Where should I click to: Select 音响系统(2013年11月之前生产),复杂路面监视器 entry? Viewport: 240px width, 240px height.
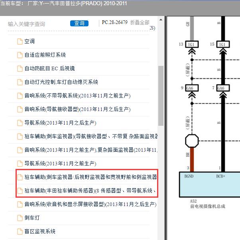point(91,150)
